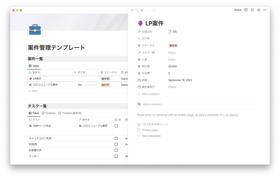Viewport: 280px width, 178px height.
Task: Open the フッター task
Action: coord(34,156)
